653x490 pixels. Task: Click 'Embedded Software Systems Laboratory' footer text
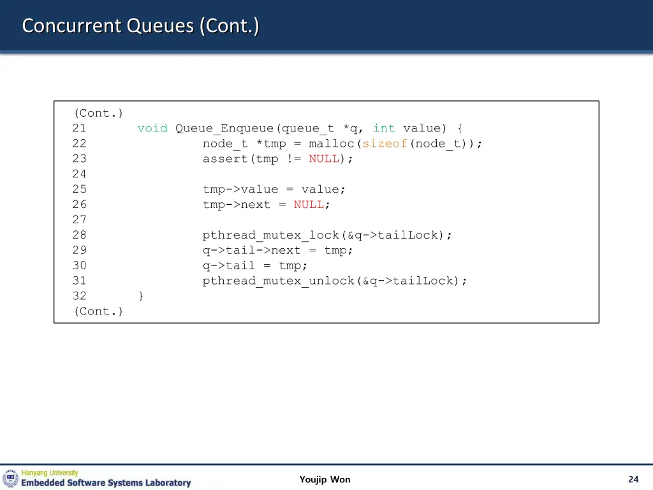(x=106, y=483)
